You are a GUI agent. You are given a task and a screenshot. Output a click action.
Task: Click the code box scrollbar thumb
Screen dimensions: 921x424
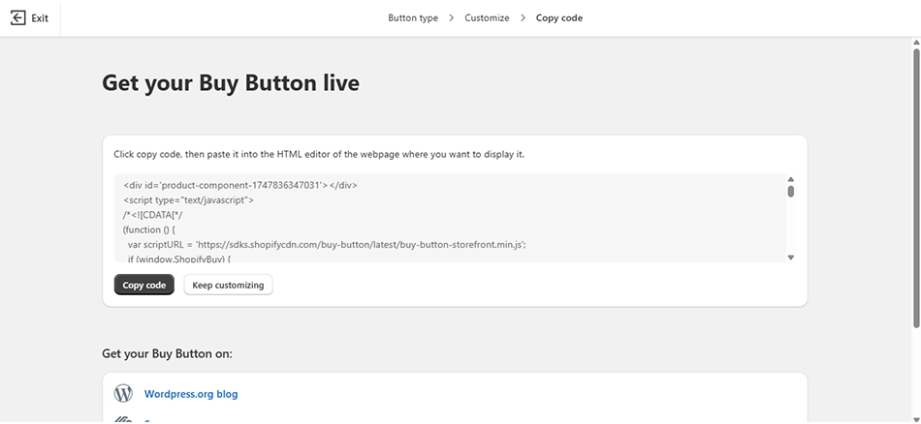[x=790, y=191]
